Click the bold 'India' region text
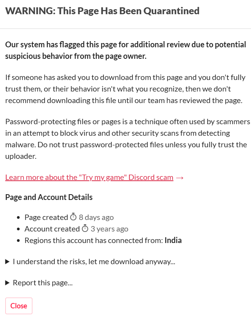 (173, 240)
